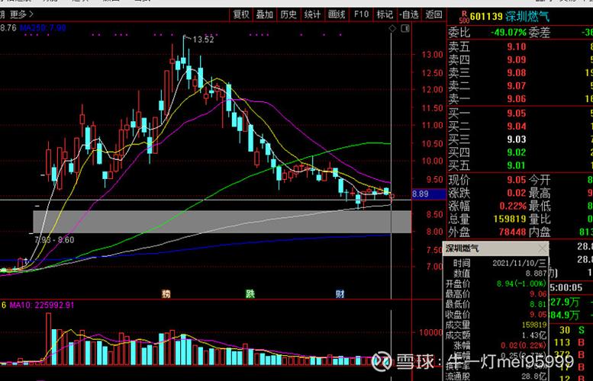The height and width of the screenshot is (381, 593).
Task: Click the diamond marker icon above the chart
Action: coord(392,28)
